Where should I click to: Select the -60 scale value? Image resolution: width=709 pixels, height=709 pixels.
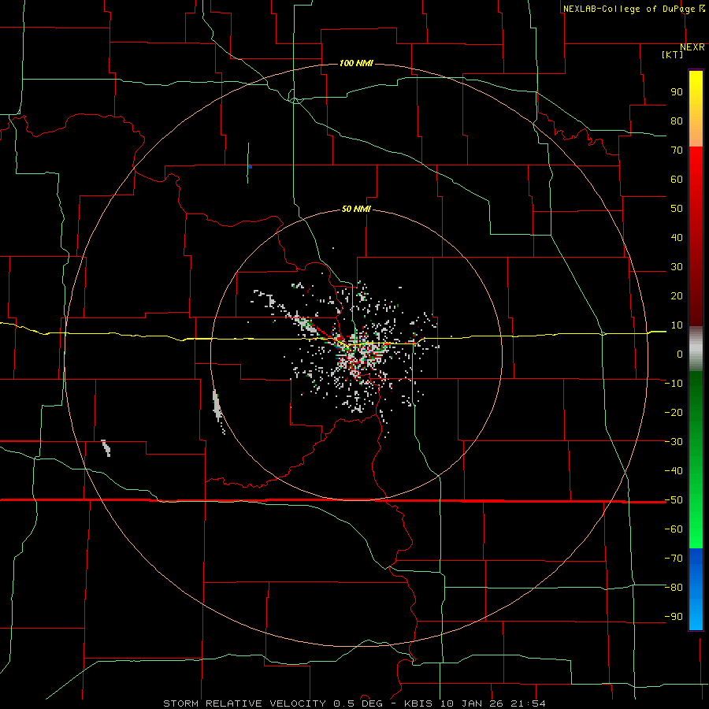(674, 529)
